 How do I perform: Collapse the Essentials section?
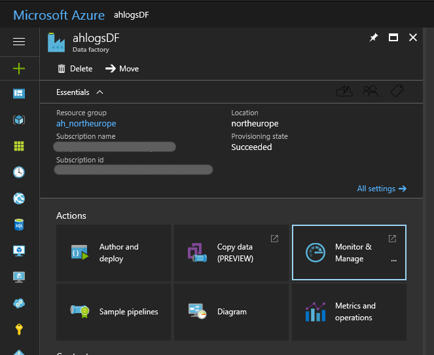pos(80,92)
